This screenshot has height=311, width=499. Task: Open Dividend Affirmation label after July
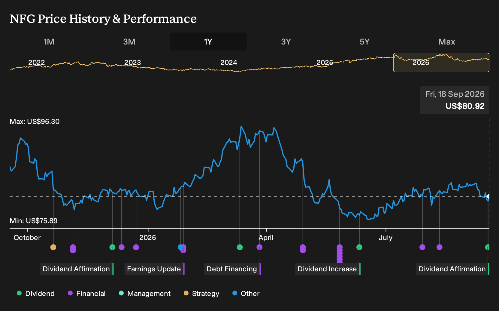tap(452, 269)
